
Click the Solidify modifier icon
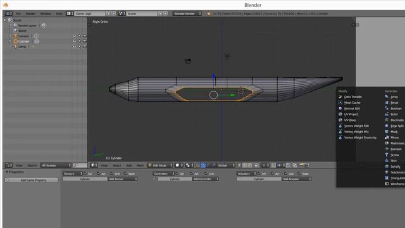(387, 167)
